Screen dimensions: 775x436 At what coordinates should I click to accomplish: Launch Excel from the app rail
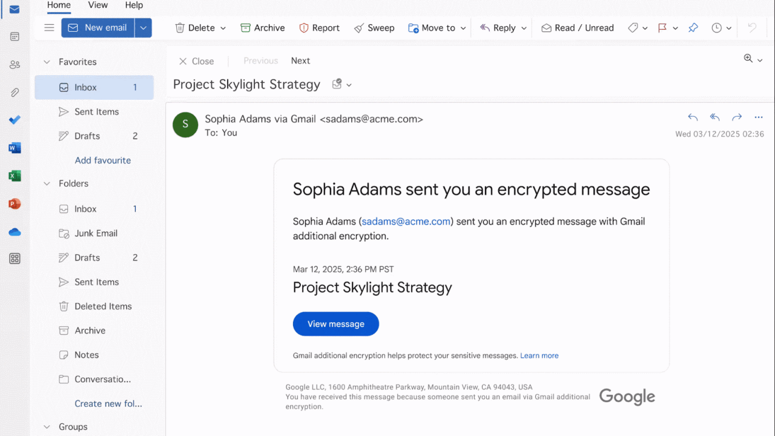point(15,176)
